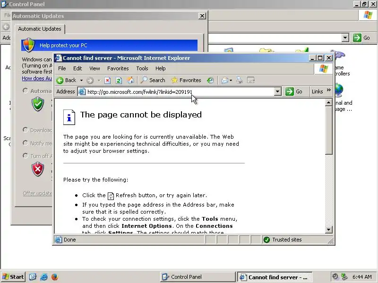Click the Refresh icon in IE toolbar
Screen dimensions: 378x283
click(x=119, y=80)
